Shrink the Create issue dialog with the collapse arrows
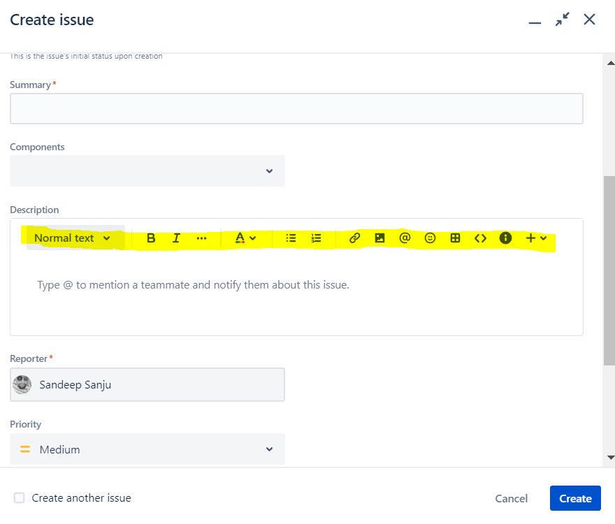615x524 pixels. 563,20
